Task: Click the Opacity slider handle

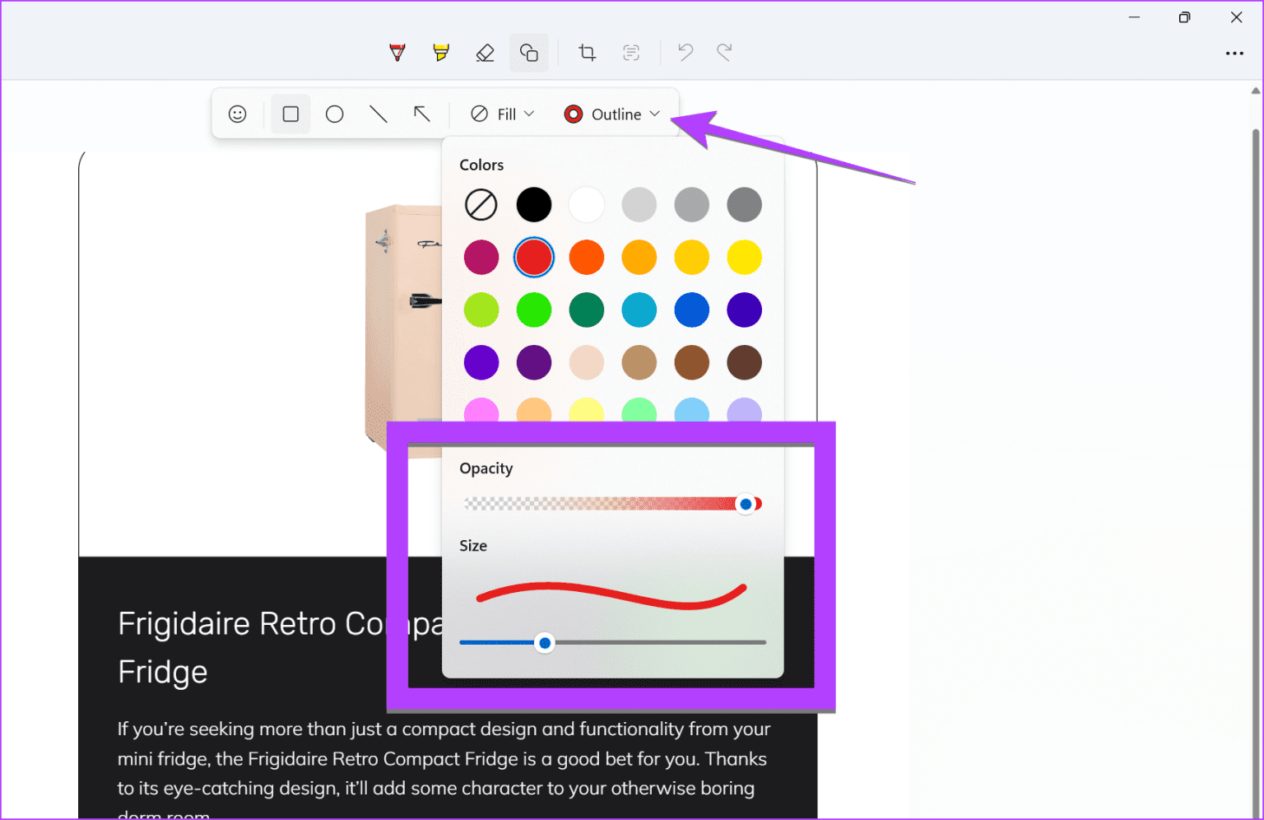Action: click(746, 504)
